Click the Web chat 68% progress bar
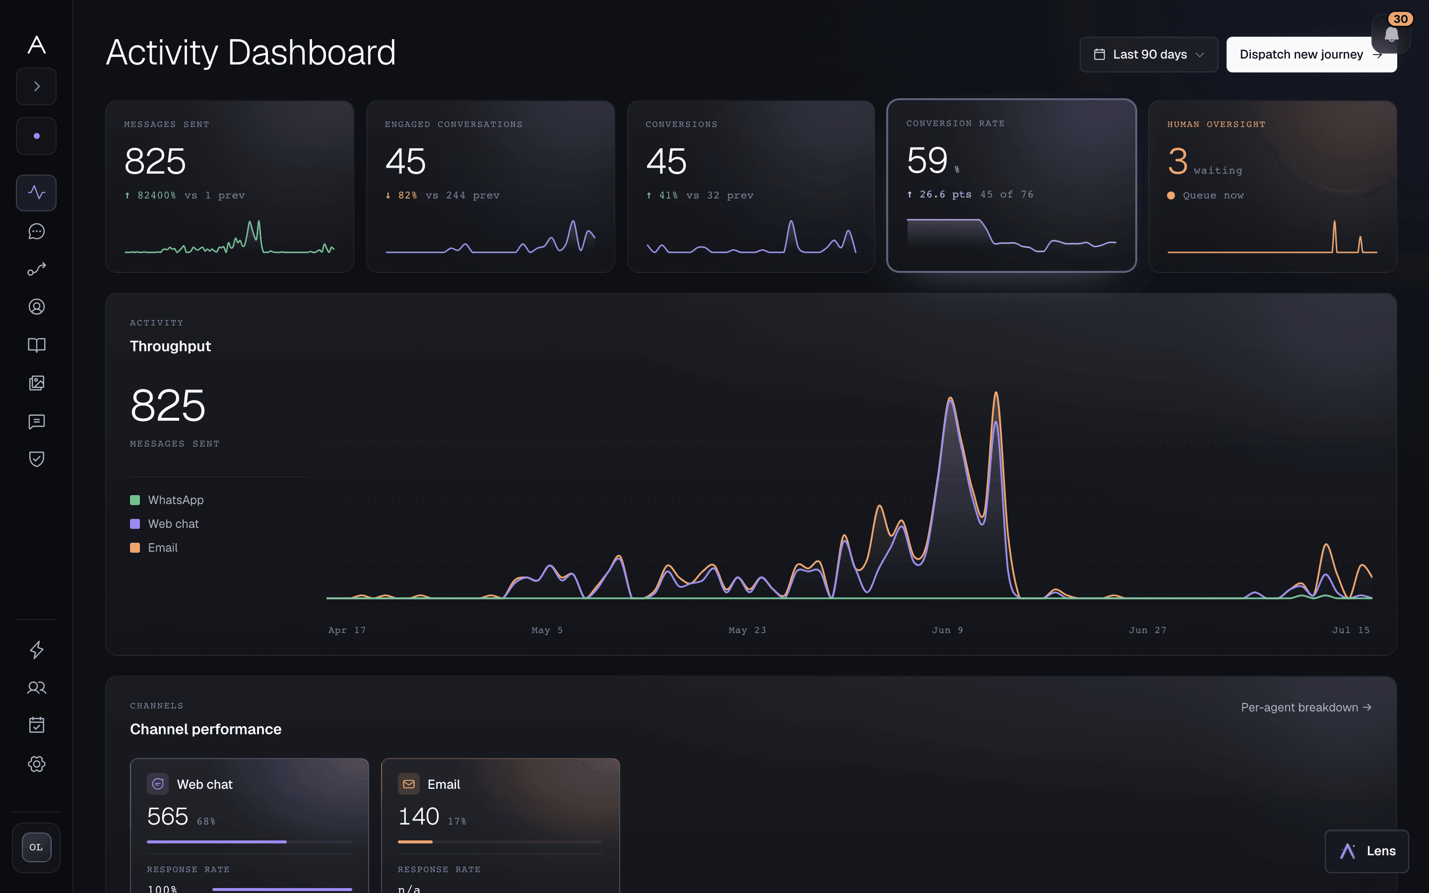The width and height of the screenshot is (1429, 893). [249, 841]
